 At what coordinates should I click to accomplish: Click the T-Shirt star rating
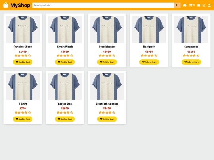[23, 113]
